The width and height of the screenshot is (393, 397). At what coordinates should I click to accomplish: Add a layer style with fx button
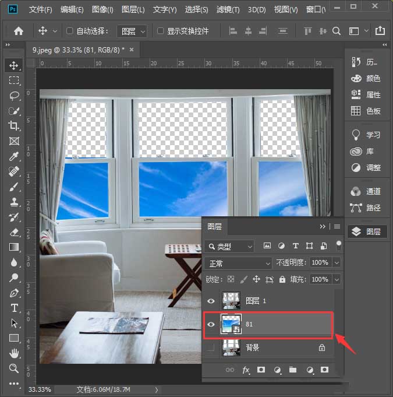(246, 370)
